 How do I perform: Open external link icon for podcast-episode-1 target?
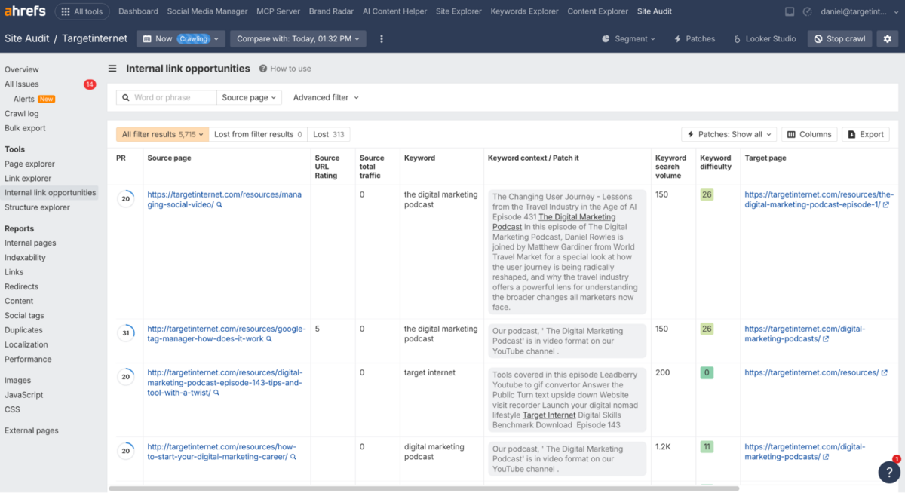tap(885, 205)
